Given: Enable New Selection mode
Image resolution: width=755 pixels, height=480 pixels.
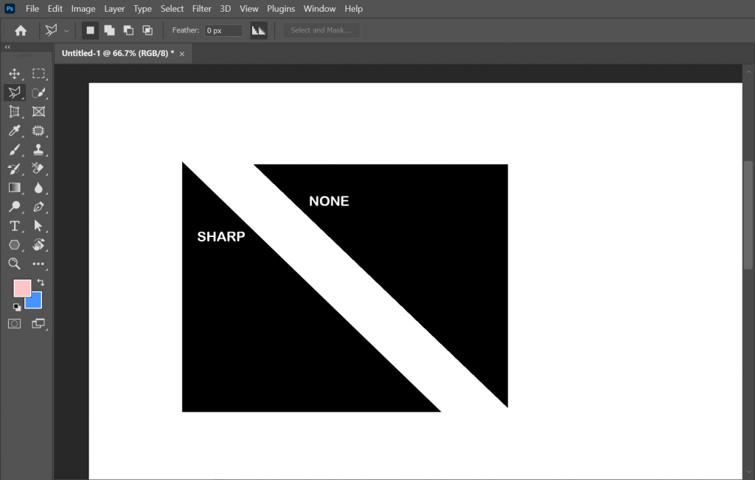Looking at the screenshot, I should point(90,30).
